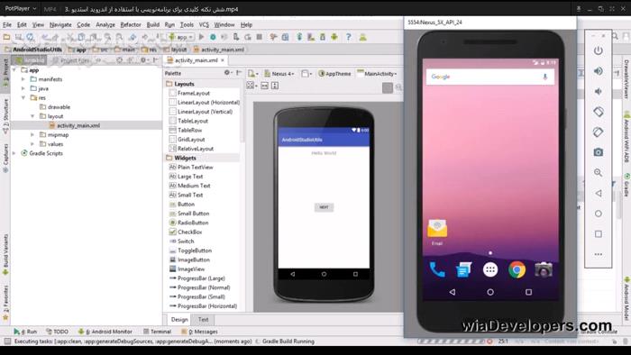631x355 pixels.
Task: Open the TODO tool window
Action: [x=57, y=332]
